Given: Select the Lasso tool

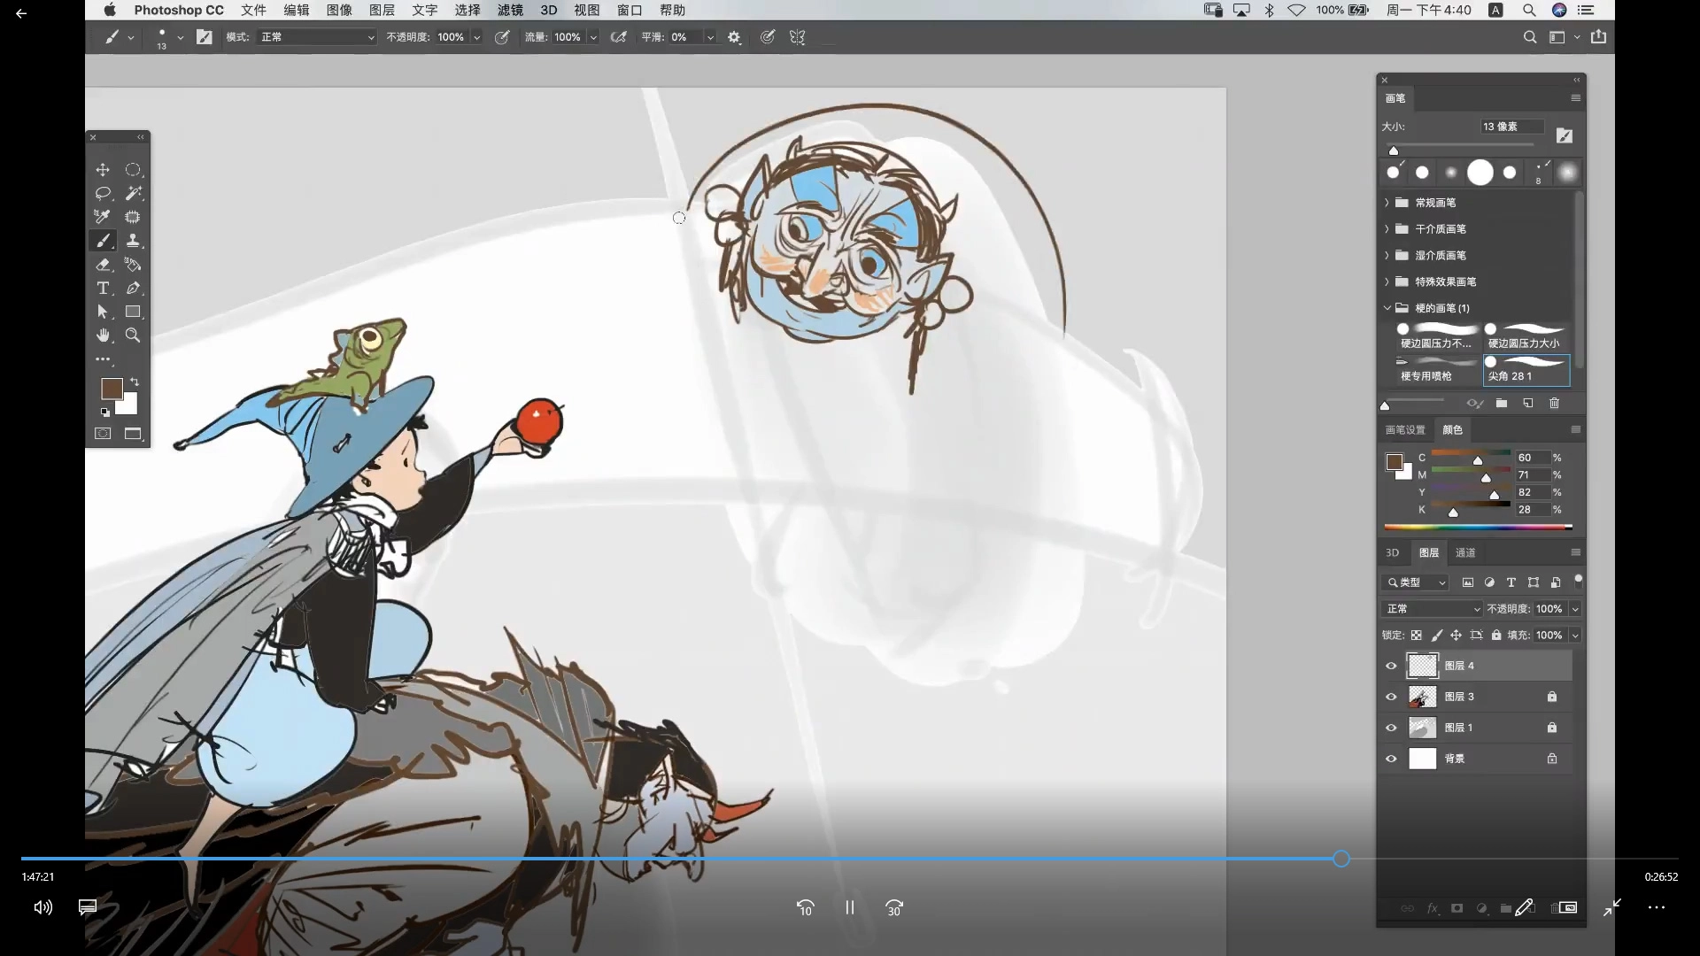Looking at the screenshot, I should point(103,193).
